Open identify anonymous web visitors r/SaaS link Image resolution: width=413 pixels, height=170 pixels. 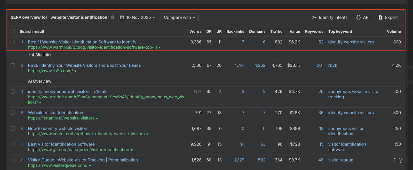pos(67,91)
